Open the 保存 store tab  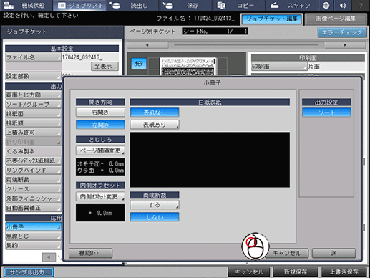tap(185, 5)
